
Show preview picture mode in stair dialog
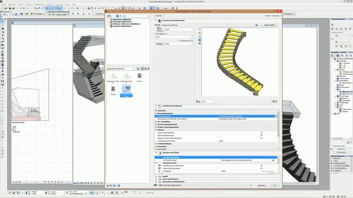coord(200,43)
